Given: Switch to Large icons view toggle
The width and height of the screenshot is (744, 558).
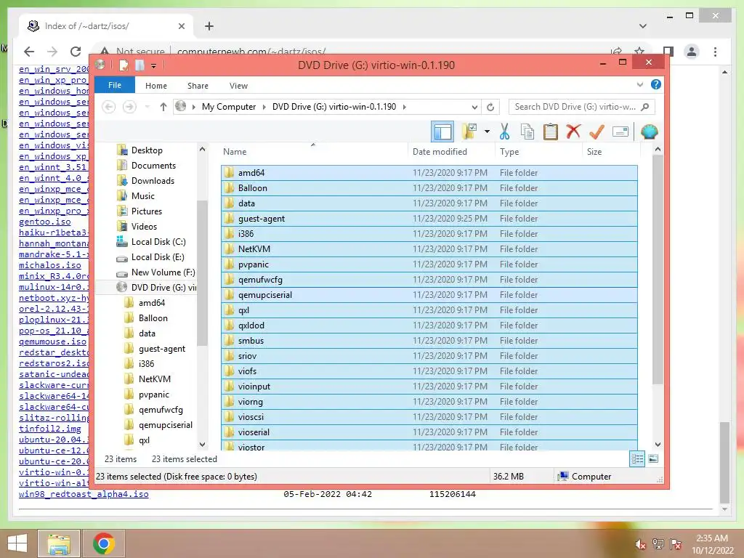Looking at the screenshot, I should (x=653, y=459).
